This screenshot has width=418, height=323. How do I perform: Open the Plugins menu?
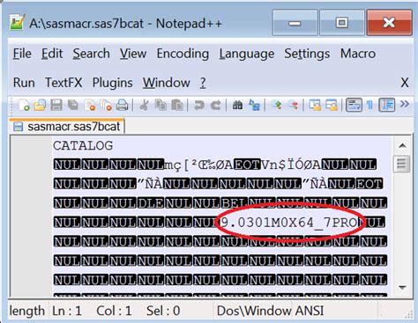[112, 84]
